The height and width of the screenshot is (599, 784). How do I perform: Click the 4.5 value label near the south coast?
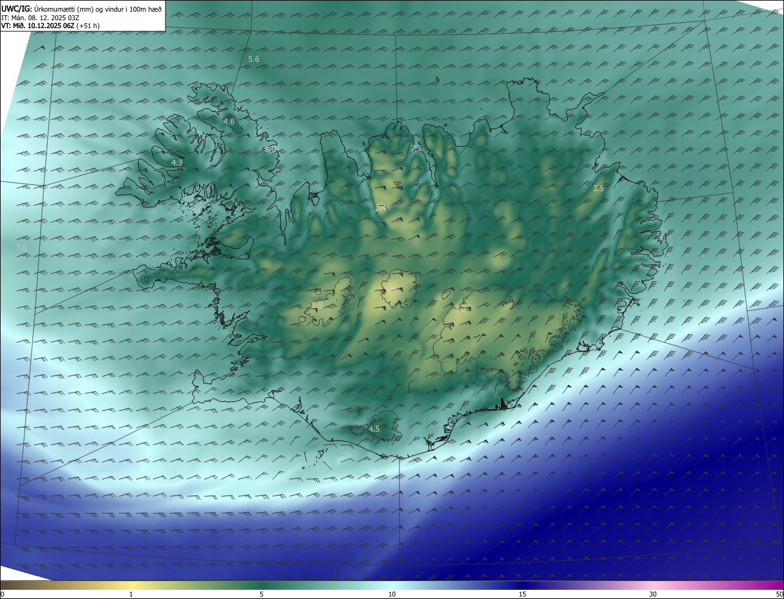click(x=374, y=429)
